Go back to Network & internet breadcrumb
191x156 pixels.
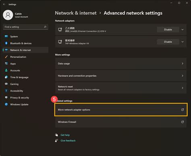76,13
